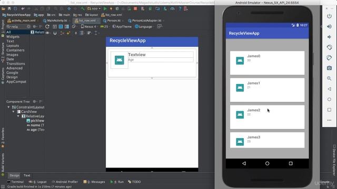The height and width of the screenshot is (189, 337).
Task: Open Terminal tool window
Action: click(x=15, y=182)
